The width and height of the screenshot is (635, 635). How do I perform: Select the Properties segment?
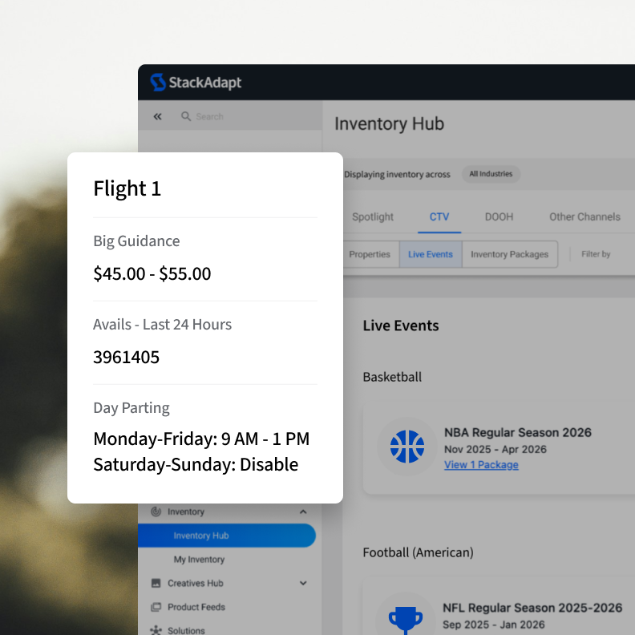pyautogui.click(x=370, y=254)
